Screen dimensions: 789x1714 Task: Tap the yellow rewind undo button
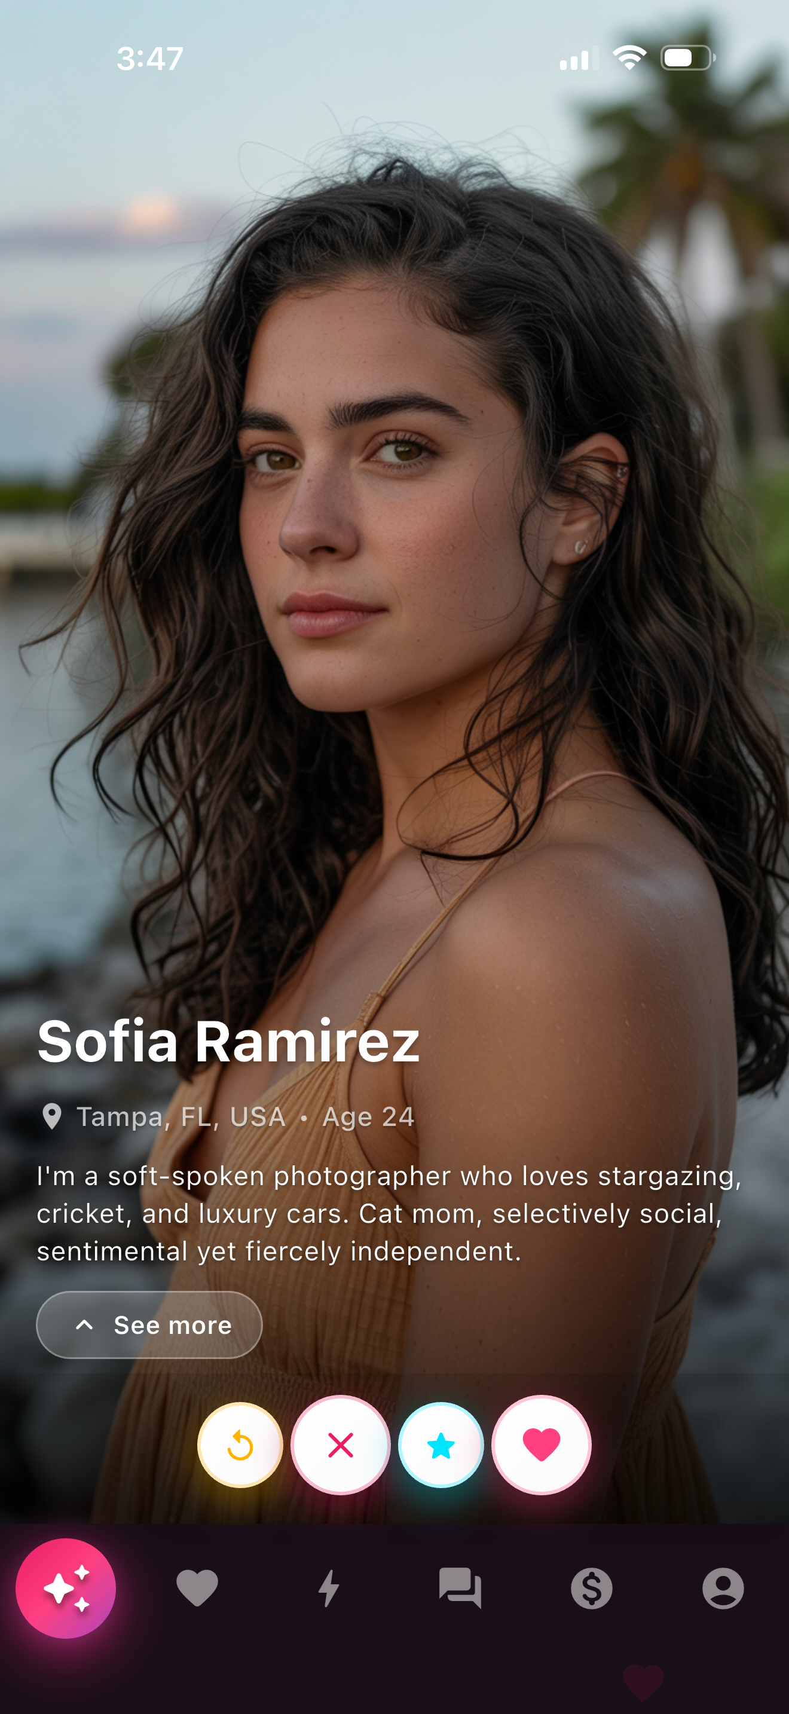tap(240, 1445)
